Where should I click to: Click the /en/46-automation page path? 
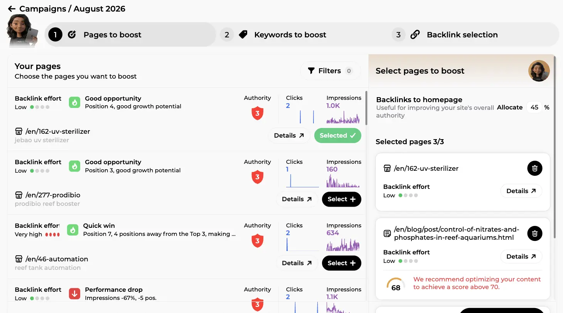[57, 259]
